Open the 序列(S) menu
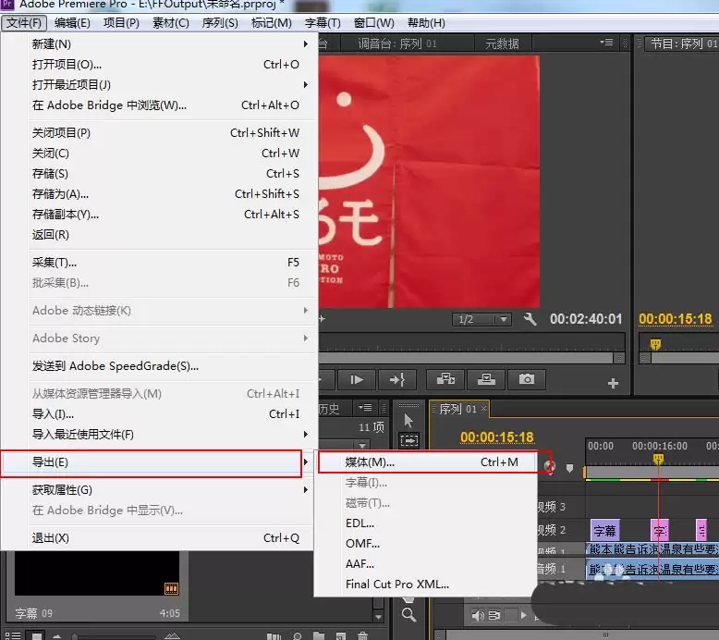This screenshot has width=719, height=640. [x=220, y=23]
